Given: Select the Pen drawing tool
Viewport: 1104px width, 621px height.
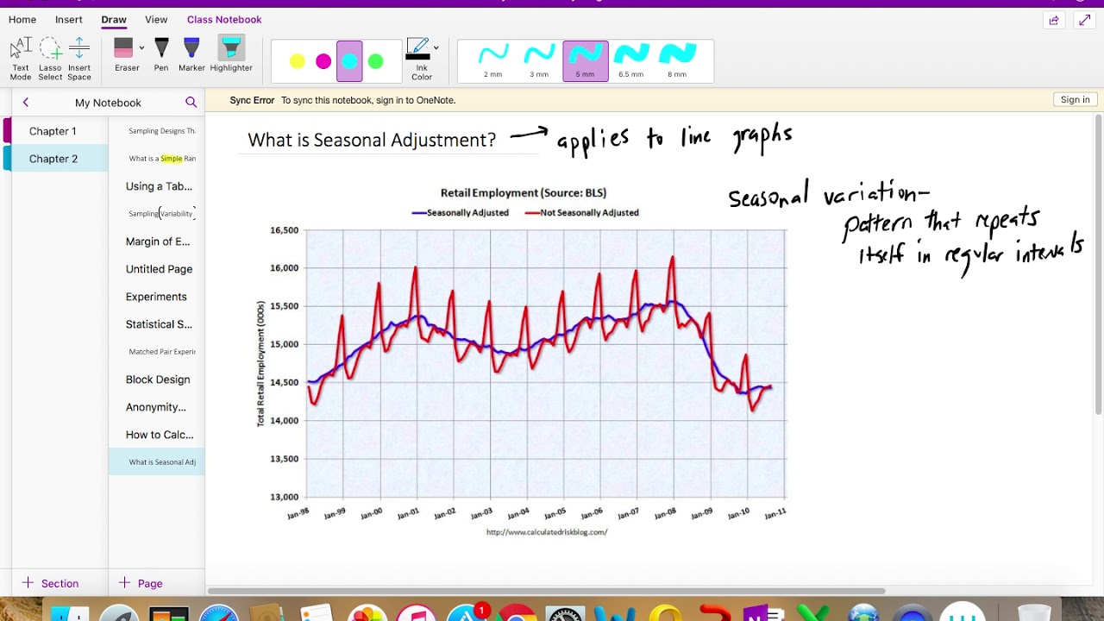Looking at the screenshot, I should (161, 55).
